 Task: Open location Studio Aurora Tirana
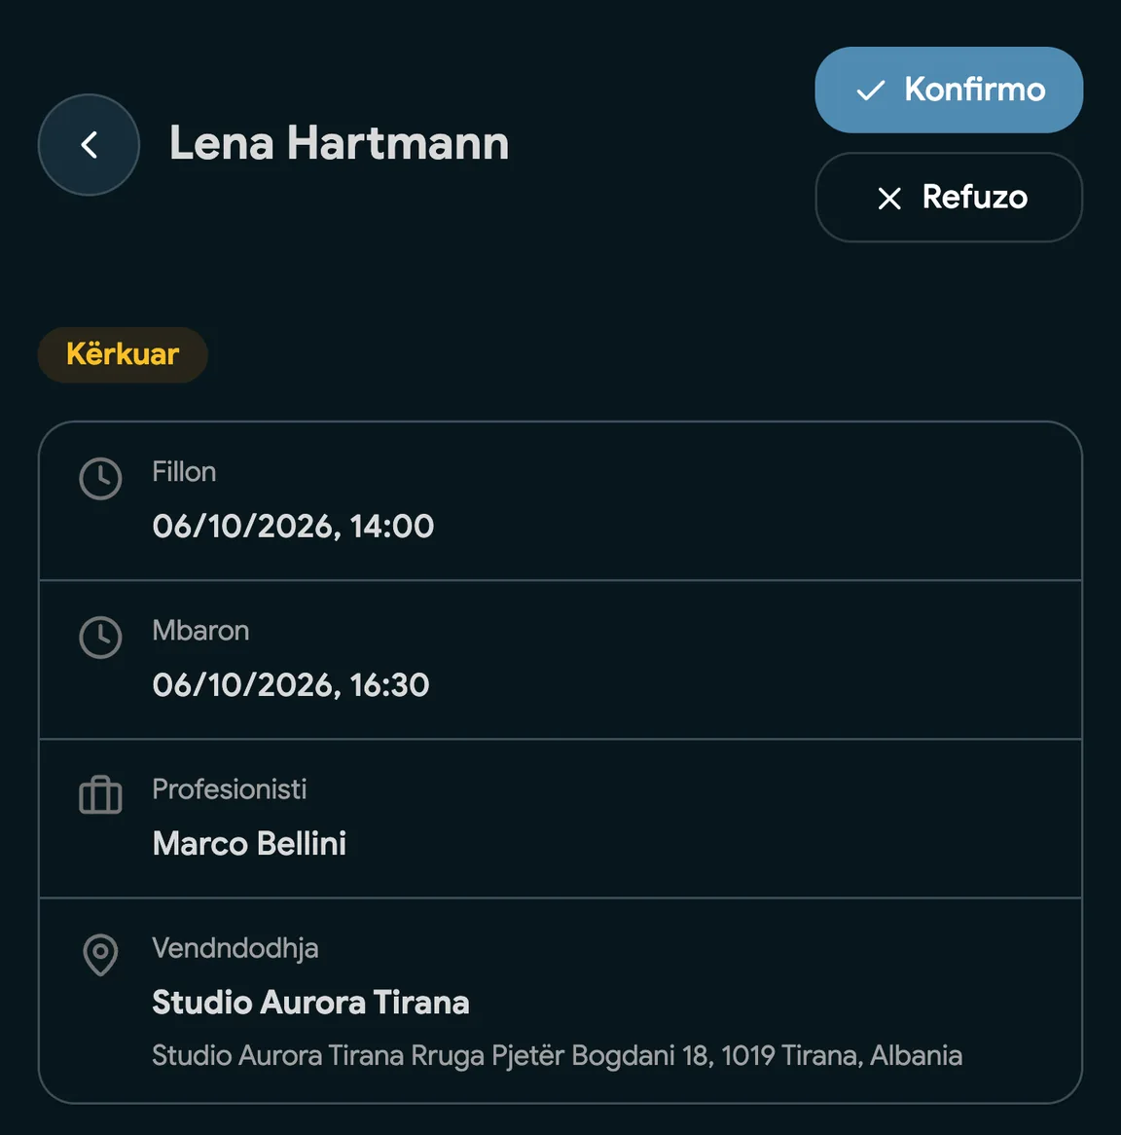310,1003
